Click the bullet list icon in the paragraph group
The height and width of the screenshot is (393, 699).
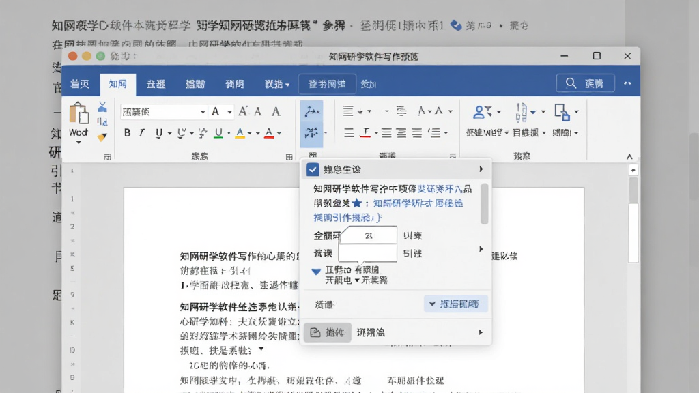click(x=348, y=111)
